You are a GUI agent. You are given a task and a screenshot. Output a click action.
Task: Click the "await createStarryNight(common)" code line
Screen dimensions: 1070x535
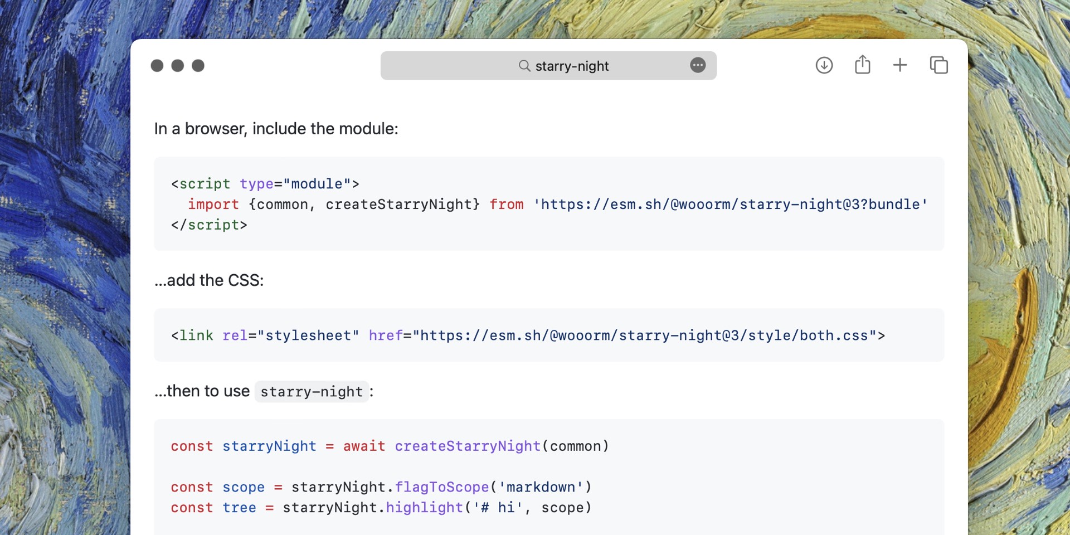390,446
